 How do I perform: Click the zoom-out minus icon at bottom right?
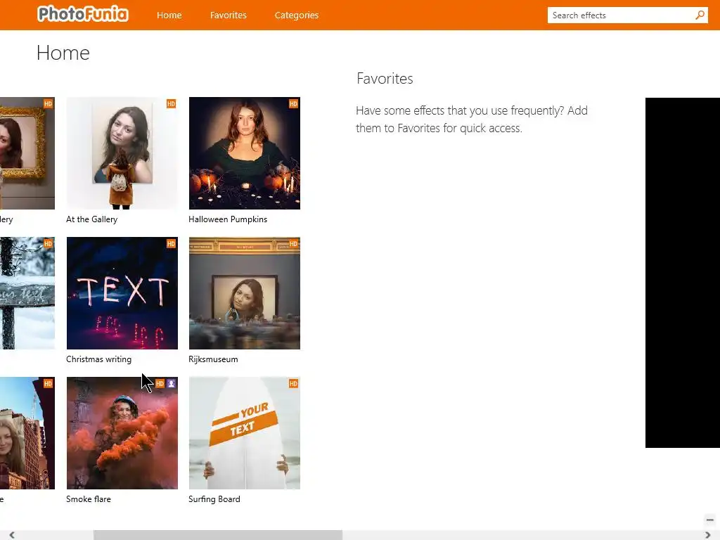(710, 520)
